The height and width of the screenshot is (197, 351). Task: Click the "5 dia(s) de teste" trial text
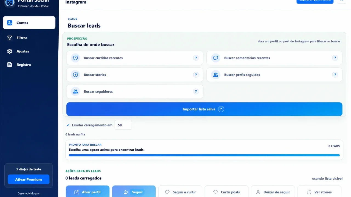29,169
